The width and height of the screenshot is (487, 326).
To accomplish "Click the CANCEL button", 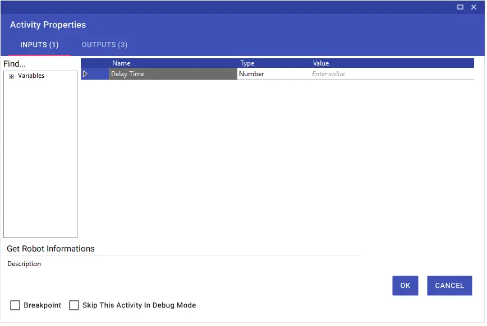I will click(449, 286).
